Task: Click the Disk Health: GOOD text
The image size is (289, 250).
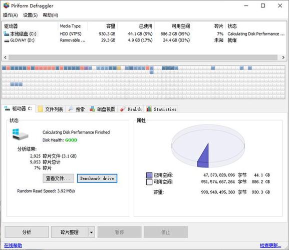Action: (60, 140)
